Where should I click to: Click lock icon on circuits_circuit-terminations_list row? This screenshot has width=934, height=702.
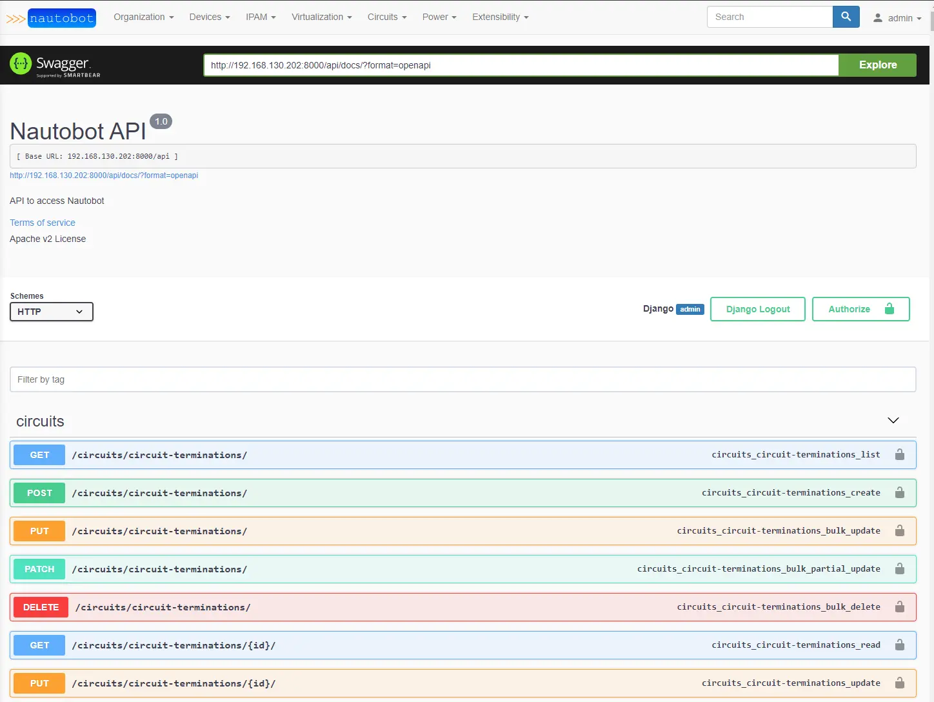pos(899,455)
